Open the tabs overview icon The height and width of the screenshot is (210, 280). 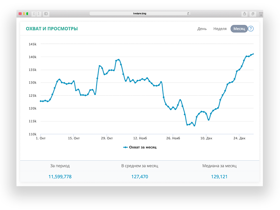(x=253, y=14)
